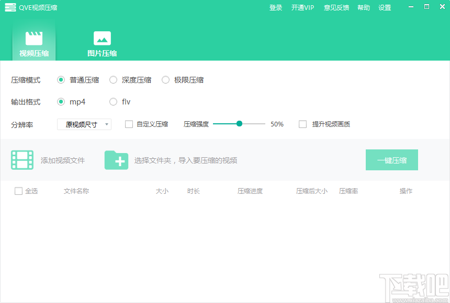Click the film strip icon to add video files
Image resolution: width=450 pixels, height=303 pixels.
click(x=22, y=160)
